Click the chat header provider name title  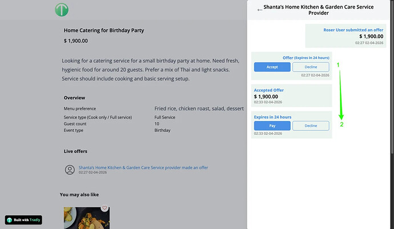point(318,10)
